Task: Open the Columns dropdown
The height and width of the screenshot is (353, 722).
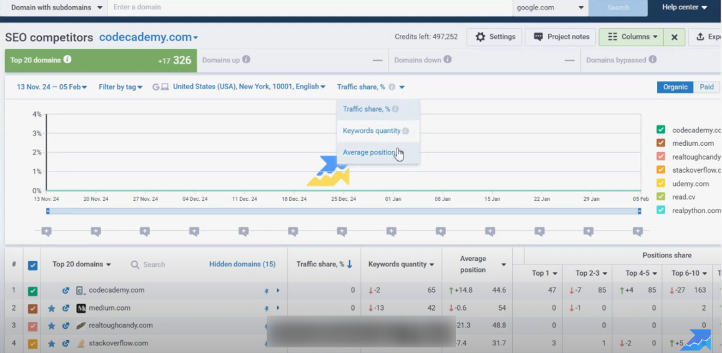Action: (631, 37)
